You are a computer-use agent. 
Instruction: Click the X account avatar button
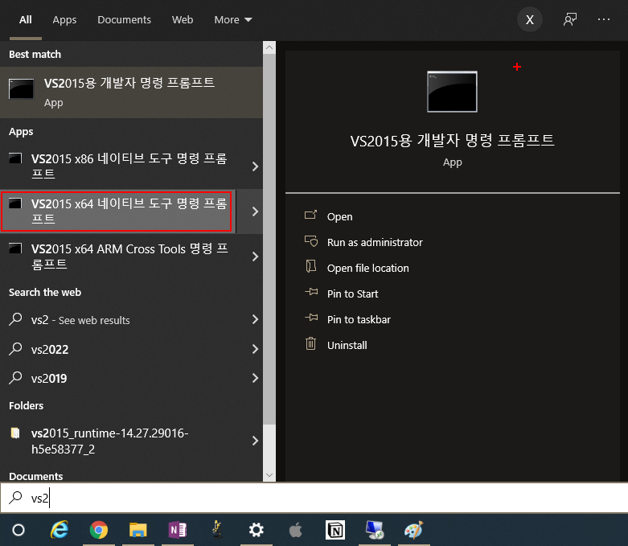click(530, 19)
